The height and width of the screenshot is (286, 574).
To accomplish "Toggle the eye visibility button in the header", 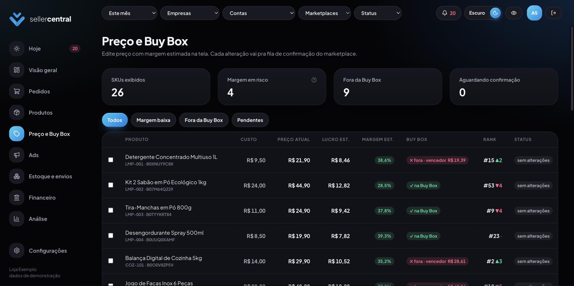I will tap(514, 13).
